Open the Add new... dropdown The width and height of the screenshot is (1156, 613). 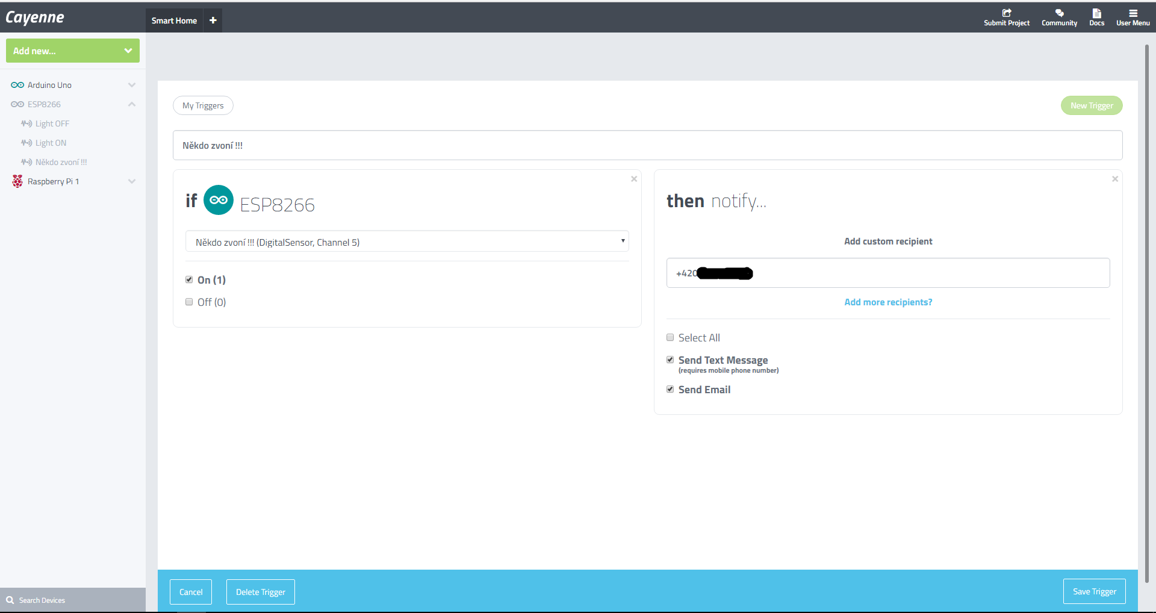73,51
